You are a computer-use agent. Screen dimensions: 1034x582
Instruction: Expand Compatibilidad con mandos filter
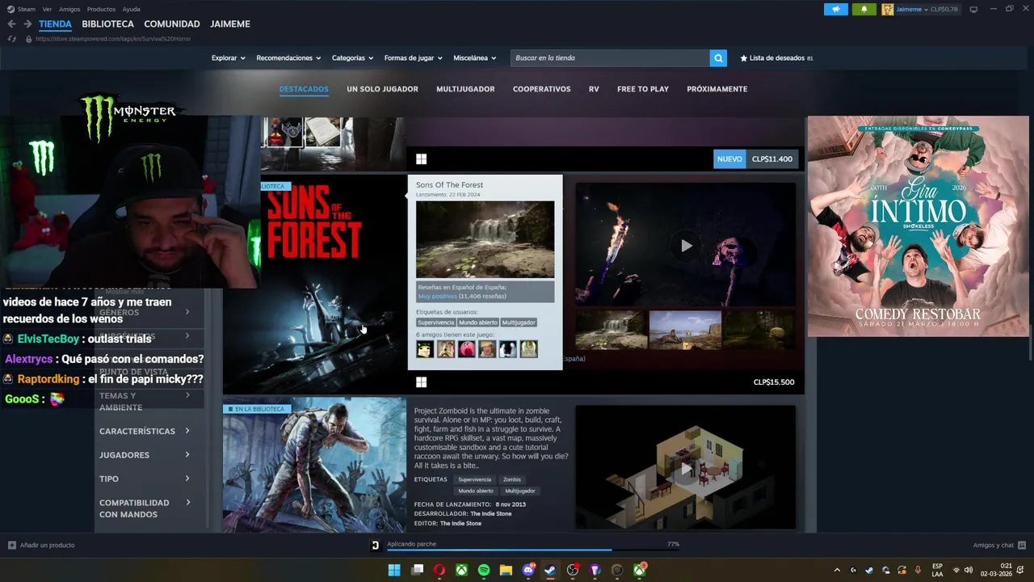[145, 508]
